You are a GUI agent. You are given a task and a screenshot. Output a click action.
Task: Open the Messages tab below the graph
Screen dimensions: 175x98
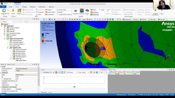[44, 92]
